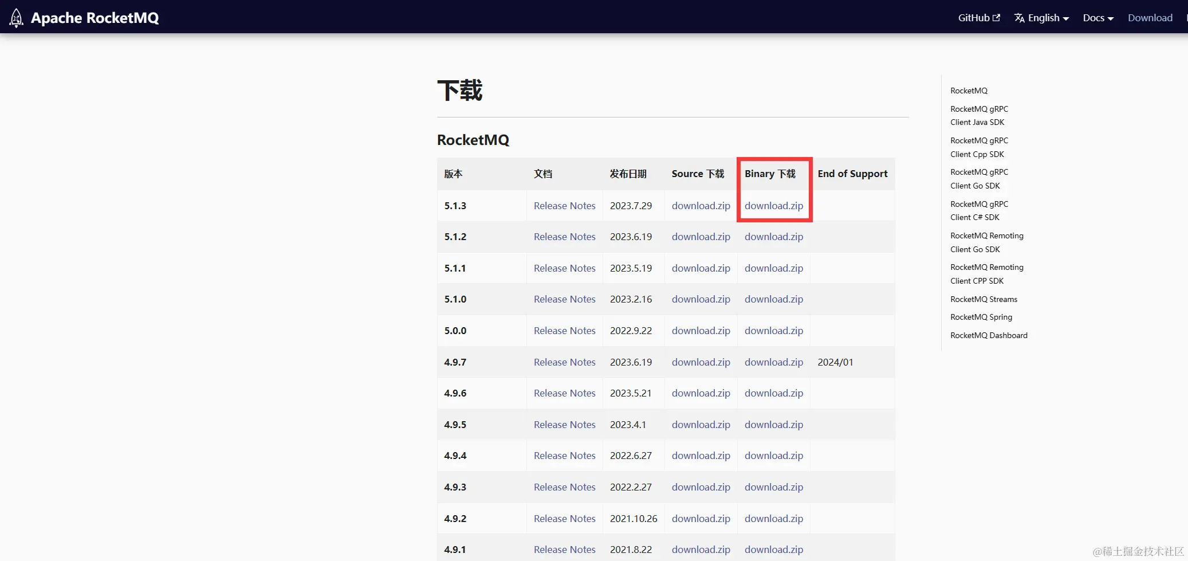
Task: Download binary zip for version 4.9.5
Action: 774,425
